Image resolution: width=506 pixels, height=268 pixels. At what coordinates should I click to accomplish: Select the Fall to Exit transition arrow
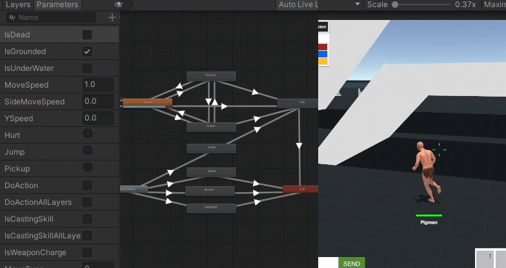[299, 146]
